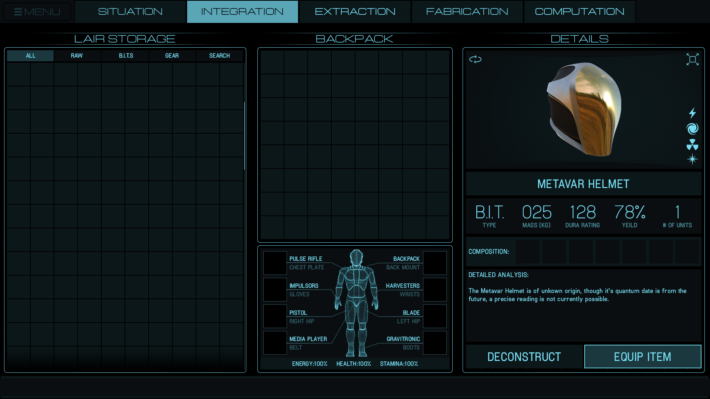
Task: Click the radiation trefoil icon
Action: point(692,144)
